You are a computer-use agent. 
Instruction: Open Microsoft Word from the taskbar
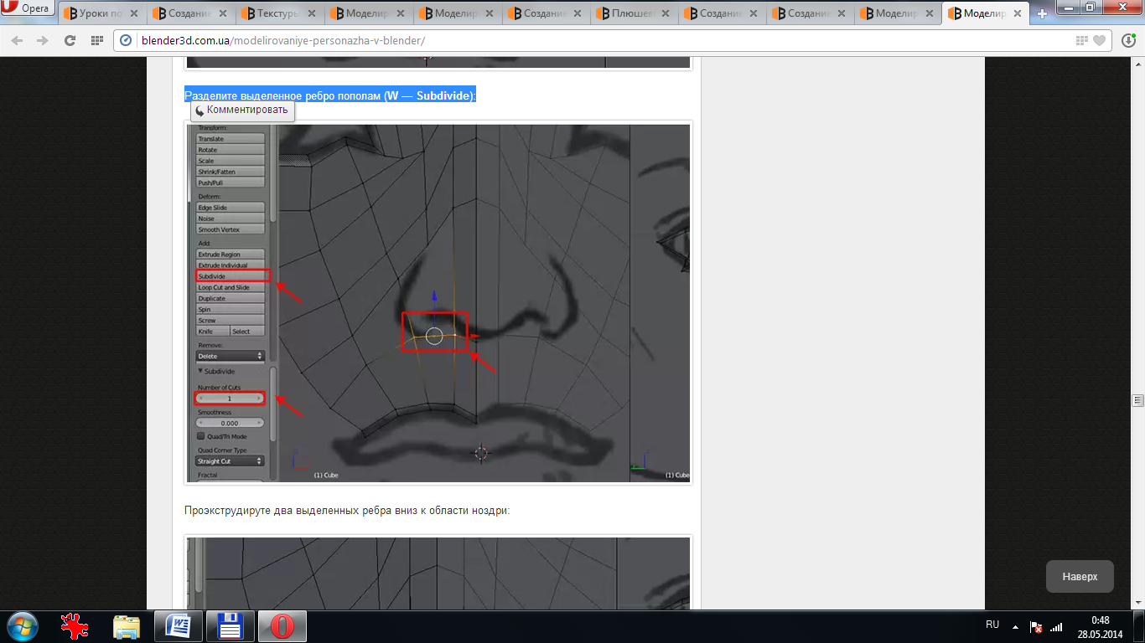point(179,626)
